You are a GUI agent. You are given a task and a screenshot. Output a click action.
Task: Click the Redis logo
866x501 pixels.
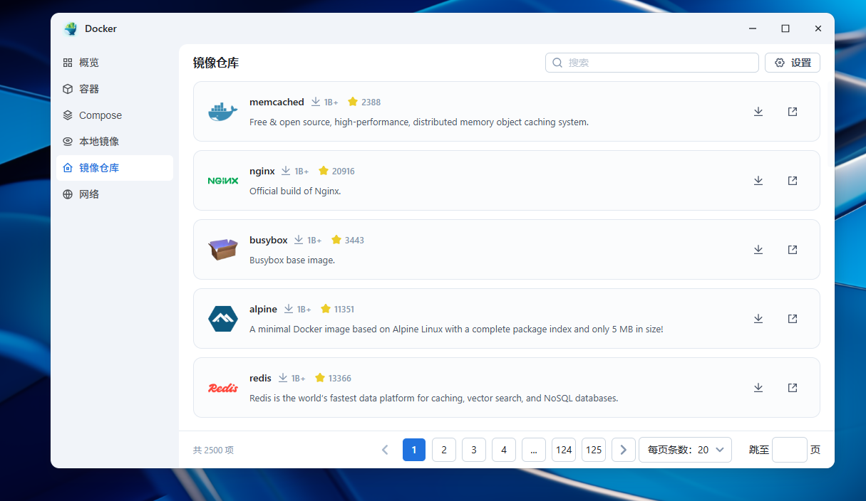[x=222, y=388]
